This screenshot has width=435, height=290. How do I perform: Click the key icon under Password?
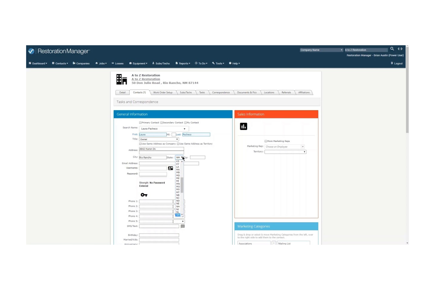click(144, 195)
